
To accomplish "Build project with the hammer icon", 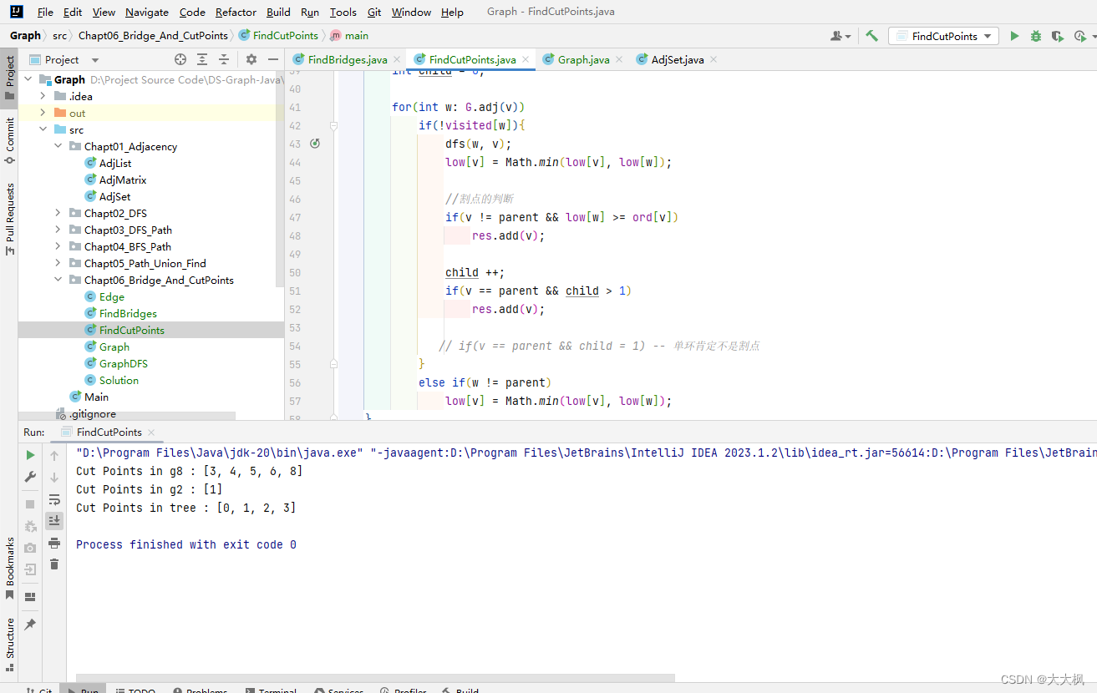I will [871, 36].
